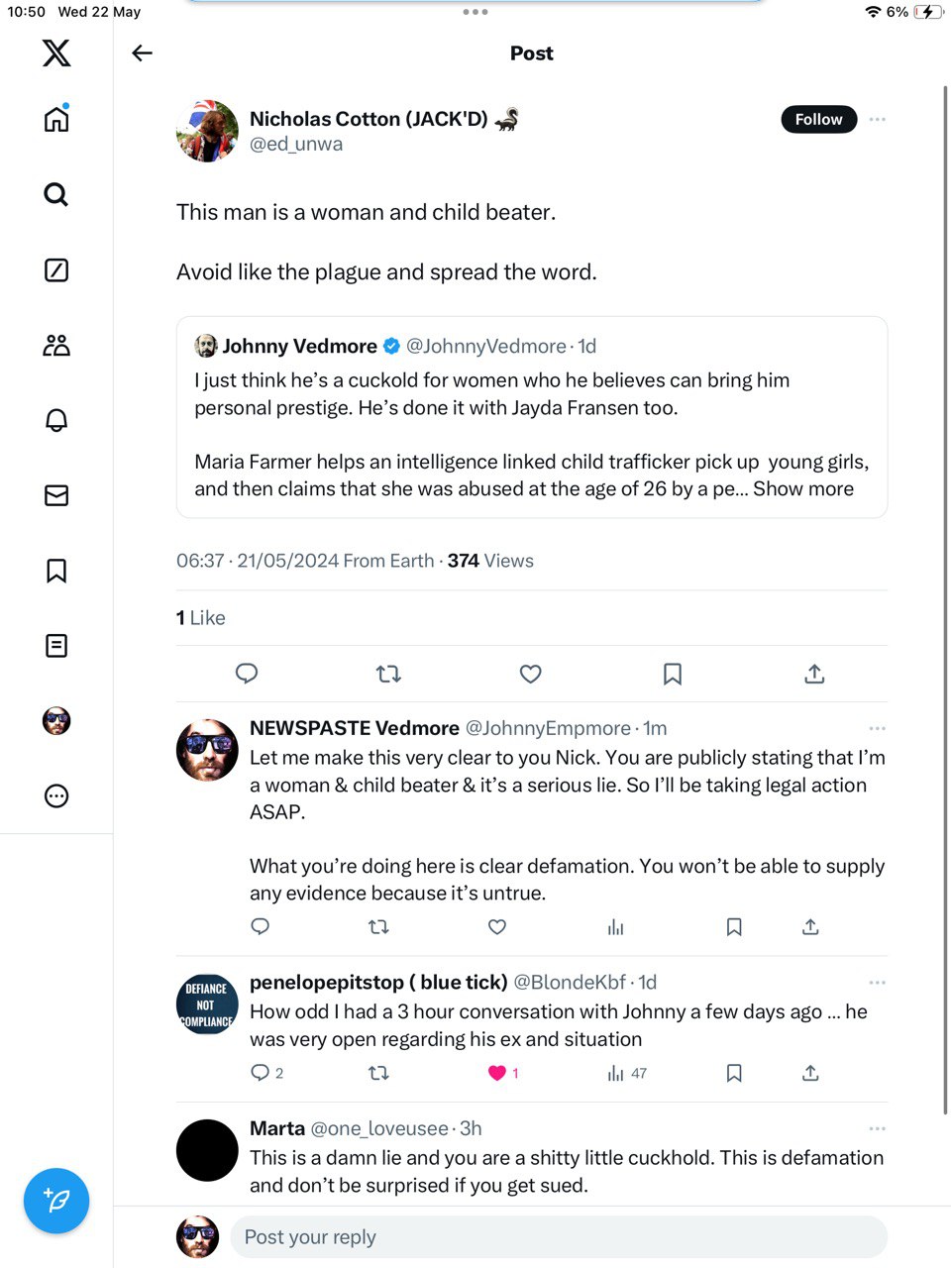Unlike penelopepitstop's reply with pink heart
This screenshot has width=951, height=1268.
497,1073
